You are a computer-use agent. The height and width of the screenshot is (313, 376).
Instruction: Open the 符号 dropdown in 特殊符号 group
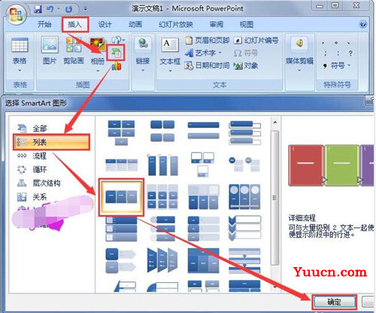337,65
